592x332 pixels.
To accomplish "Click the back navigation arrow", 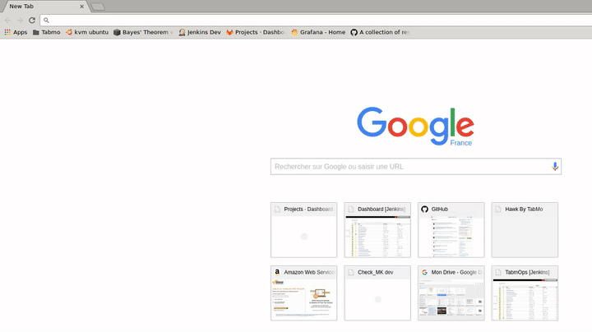I will click(7, 20).
